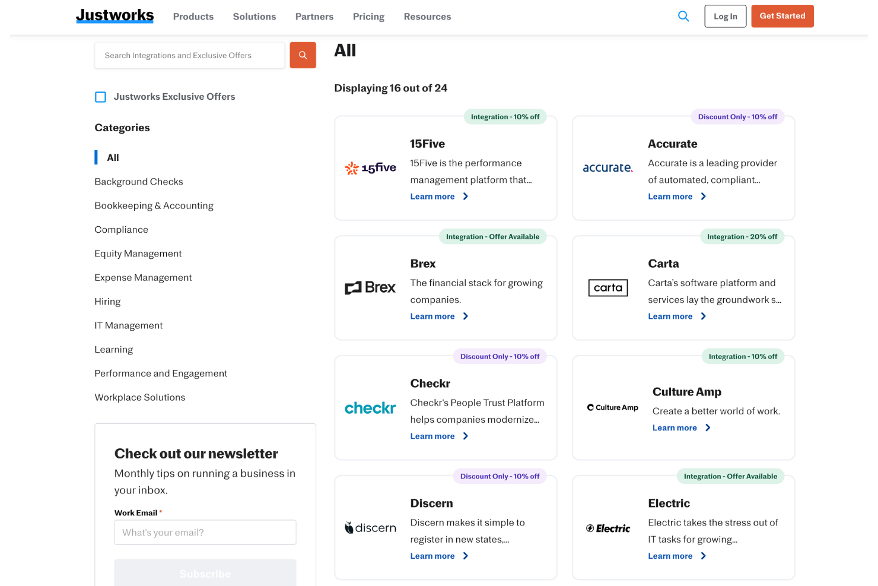
Task: Click the 15Five logo
Action: [x=370, y=169]
